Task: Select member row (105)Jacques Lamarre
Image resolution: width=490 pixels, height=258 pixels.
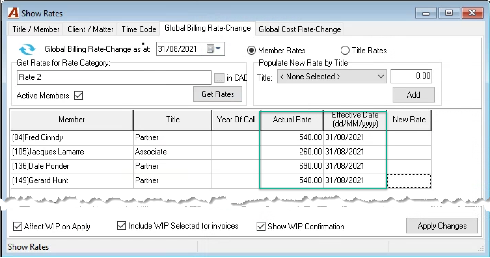Action: tap(72, 152)
